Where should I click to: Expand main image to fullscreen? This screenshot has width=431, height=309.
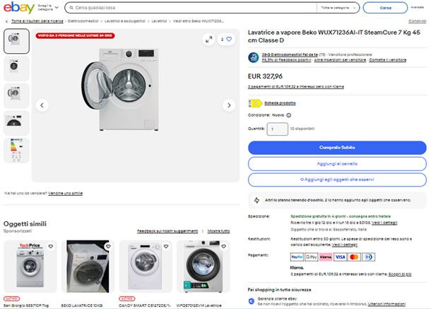209,40
